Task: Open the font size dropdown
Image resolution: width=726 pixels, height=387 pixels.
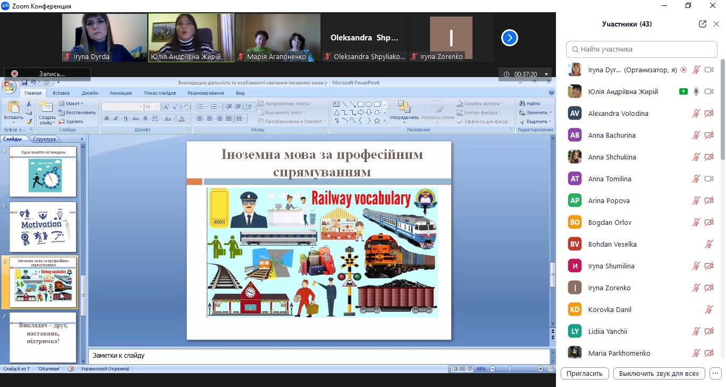Action: click(x=157, y=107)
